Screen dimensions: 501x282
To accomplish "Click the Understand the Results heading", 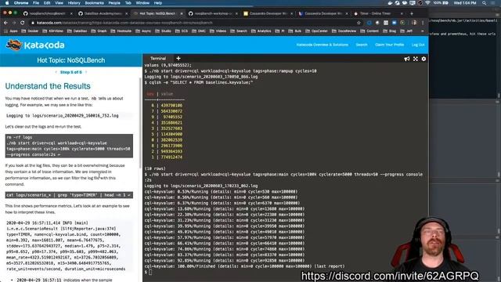I will [x=48, y=86].
